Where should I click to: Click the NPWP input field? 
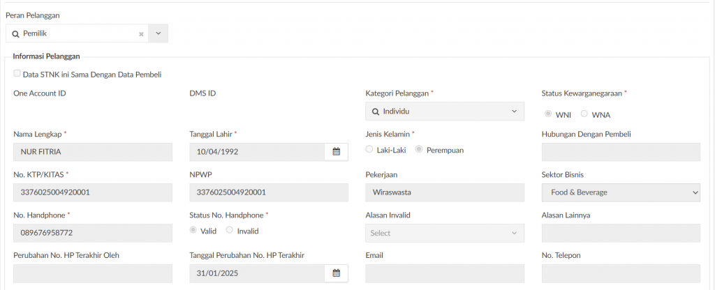pos(268,192)
